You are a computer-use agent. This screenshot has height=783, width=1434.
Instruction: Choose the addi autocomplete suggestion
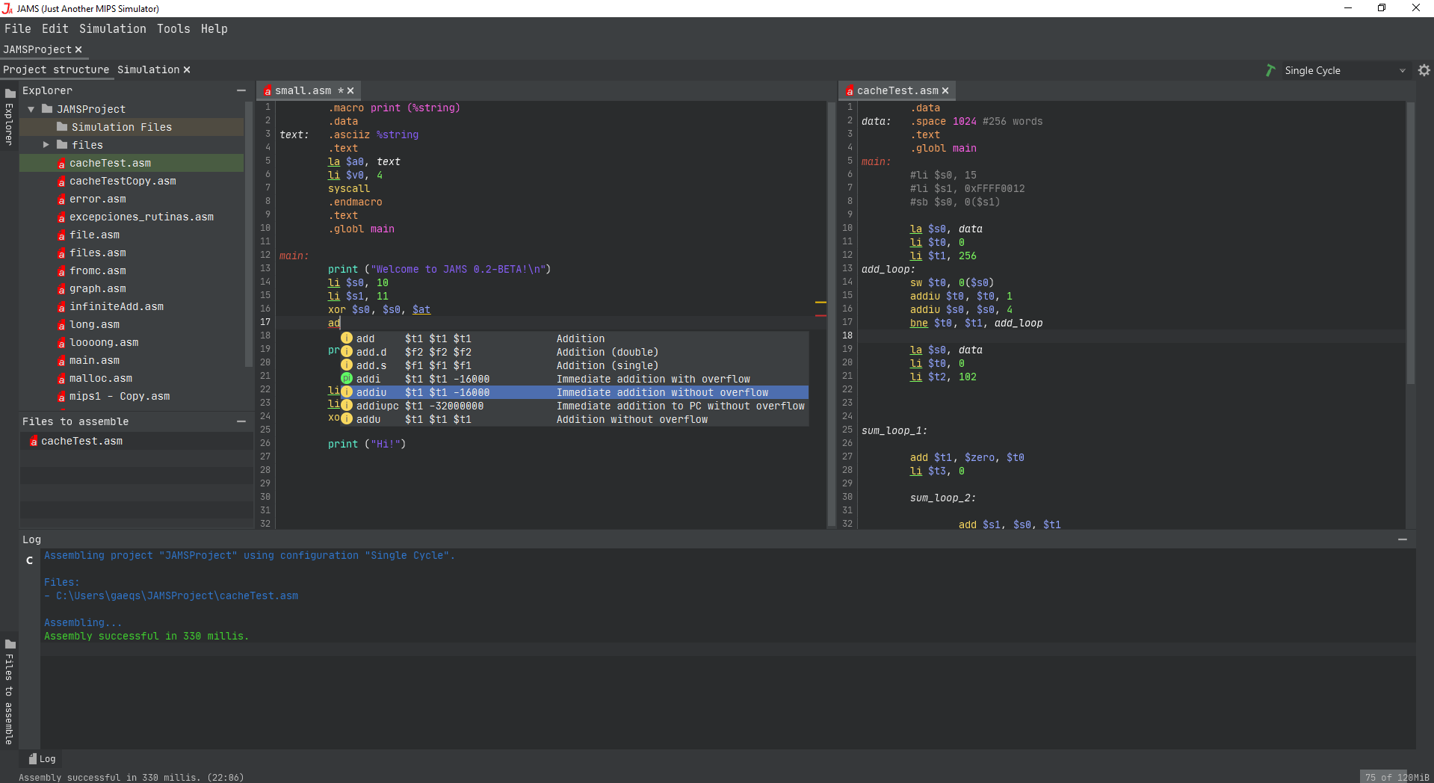pos(574,379)
